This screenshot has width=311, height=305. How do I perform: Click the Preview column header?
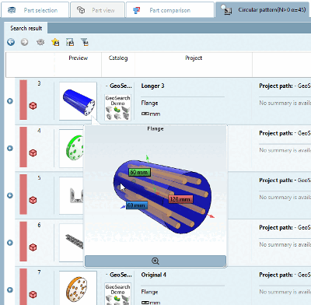(x=79, y=58)
